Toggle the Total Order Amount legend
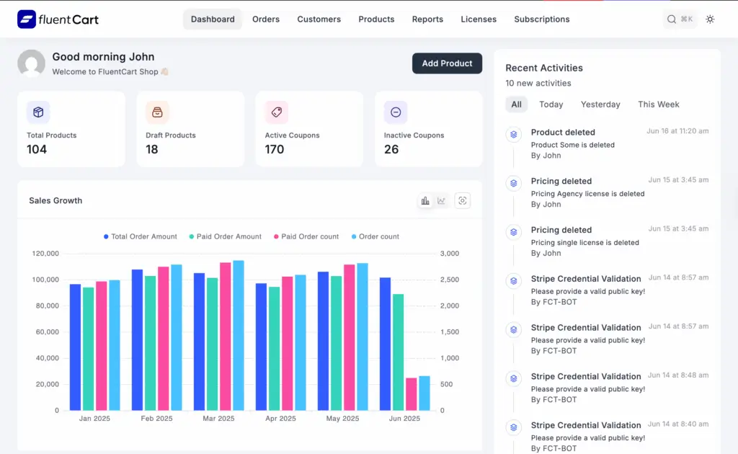Screen dimensions: 738x454 pyautogui.click(x=140, y=236)
